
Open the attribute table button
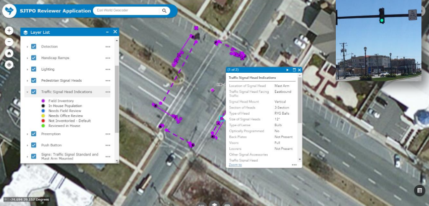[x=419, y=190]
